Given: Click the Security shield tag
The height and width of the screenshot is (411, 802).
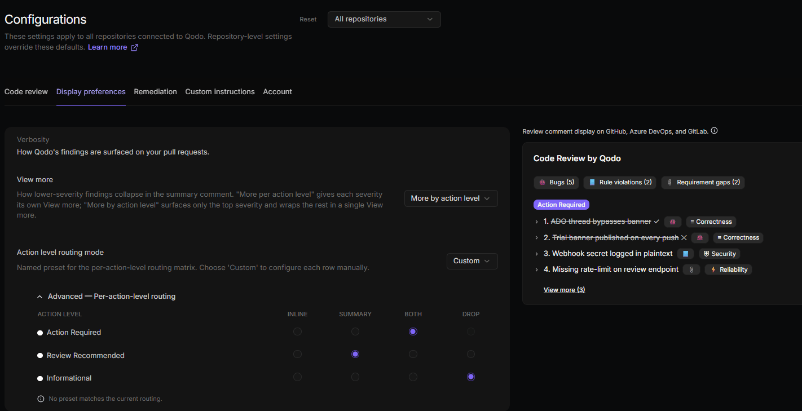Looking at the screenshot, I should coord(720,254).
